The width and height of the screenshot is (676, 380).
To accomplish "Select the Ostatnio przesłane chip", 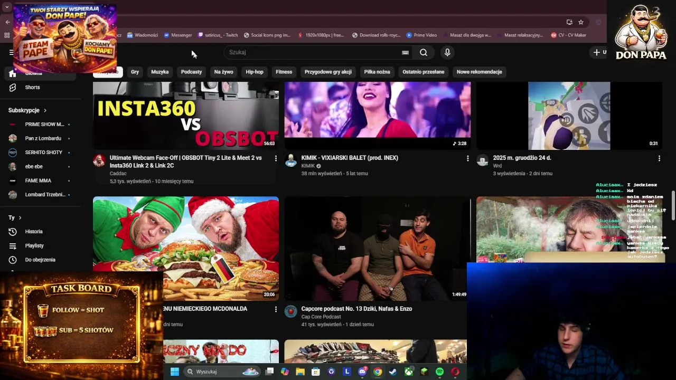I will pos(424,72).
